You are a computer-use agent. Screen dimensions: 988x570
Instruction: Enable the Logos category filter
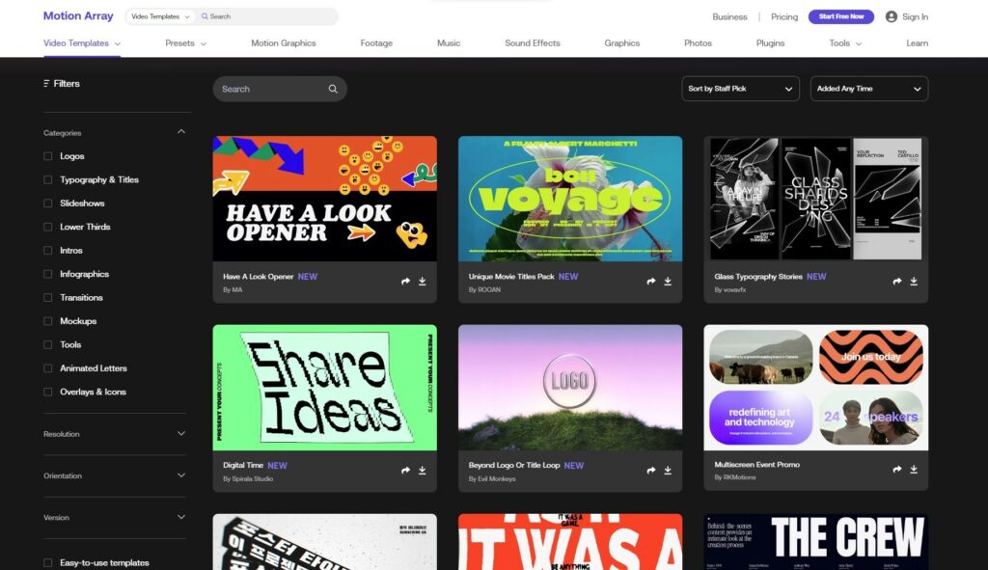46,156
